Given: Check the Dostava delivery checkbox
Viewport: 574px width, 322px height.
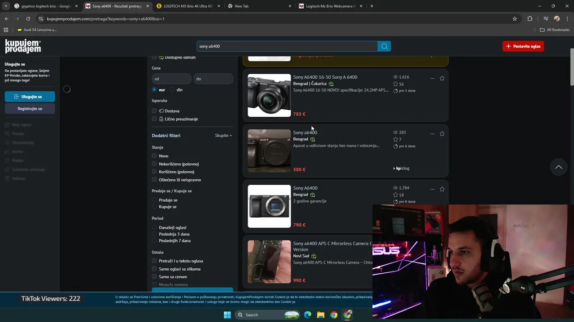Looking at the screenshot, I should (154, 111).
